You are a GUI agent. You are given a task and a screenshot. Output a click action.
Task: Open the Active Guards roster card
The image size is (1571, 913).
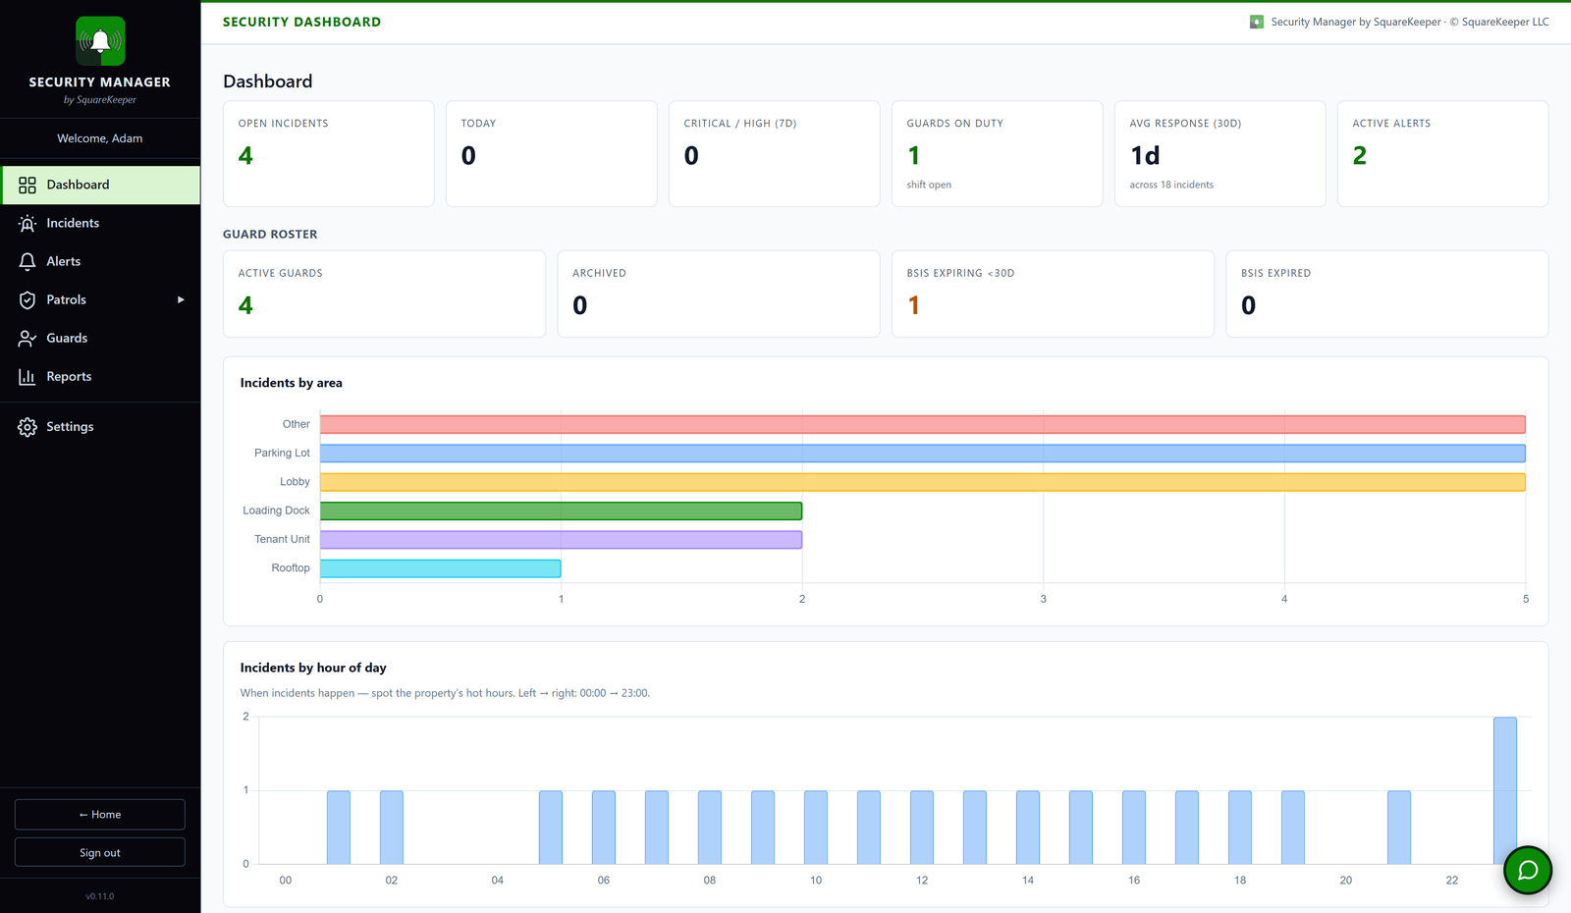(x=384, y=294)
